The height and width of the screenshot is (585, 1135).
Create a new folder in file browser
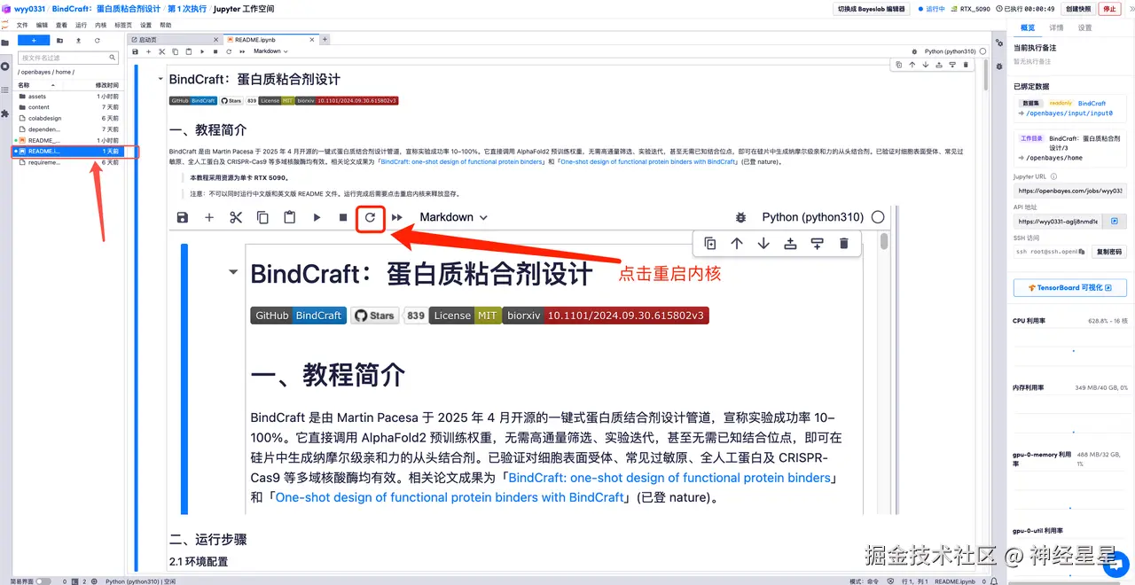pos(59,41)
